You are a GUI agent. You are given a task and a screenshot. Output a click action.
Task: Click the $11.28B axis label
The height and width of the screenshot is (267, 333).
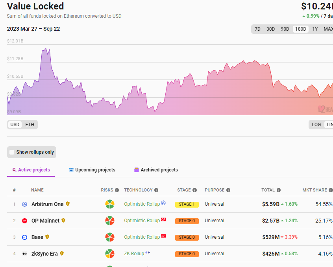[x=15, y=59]
